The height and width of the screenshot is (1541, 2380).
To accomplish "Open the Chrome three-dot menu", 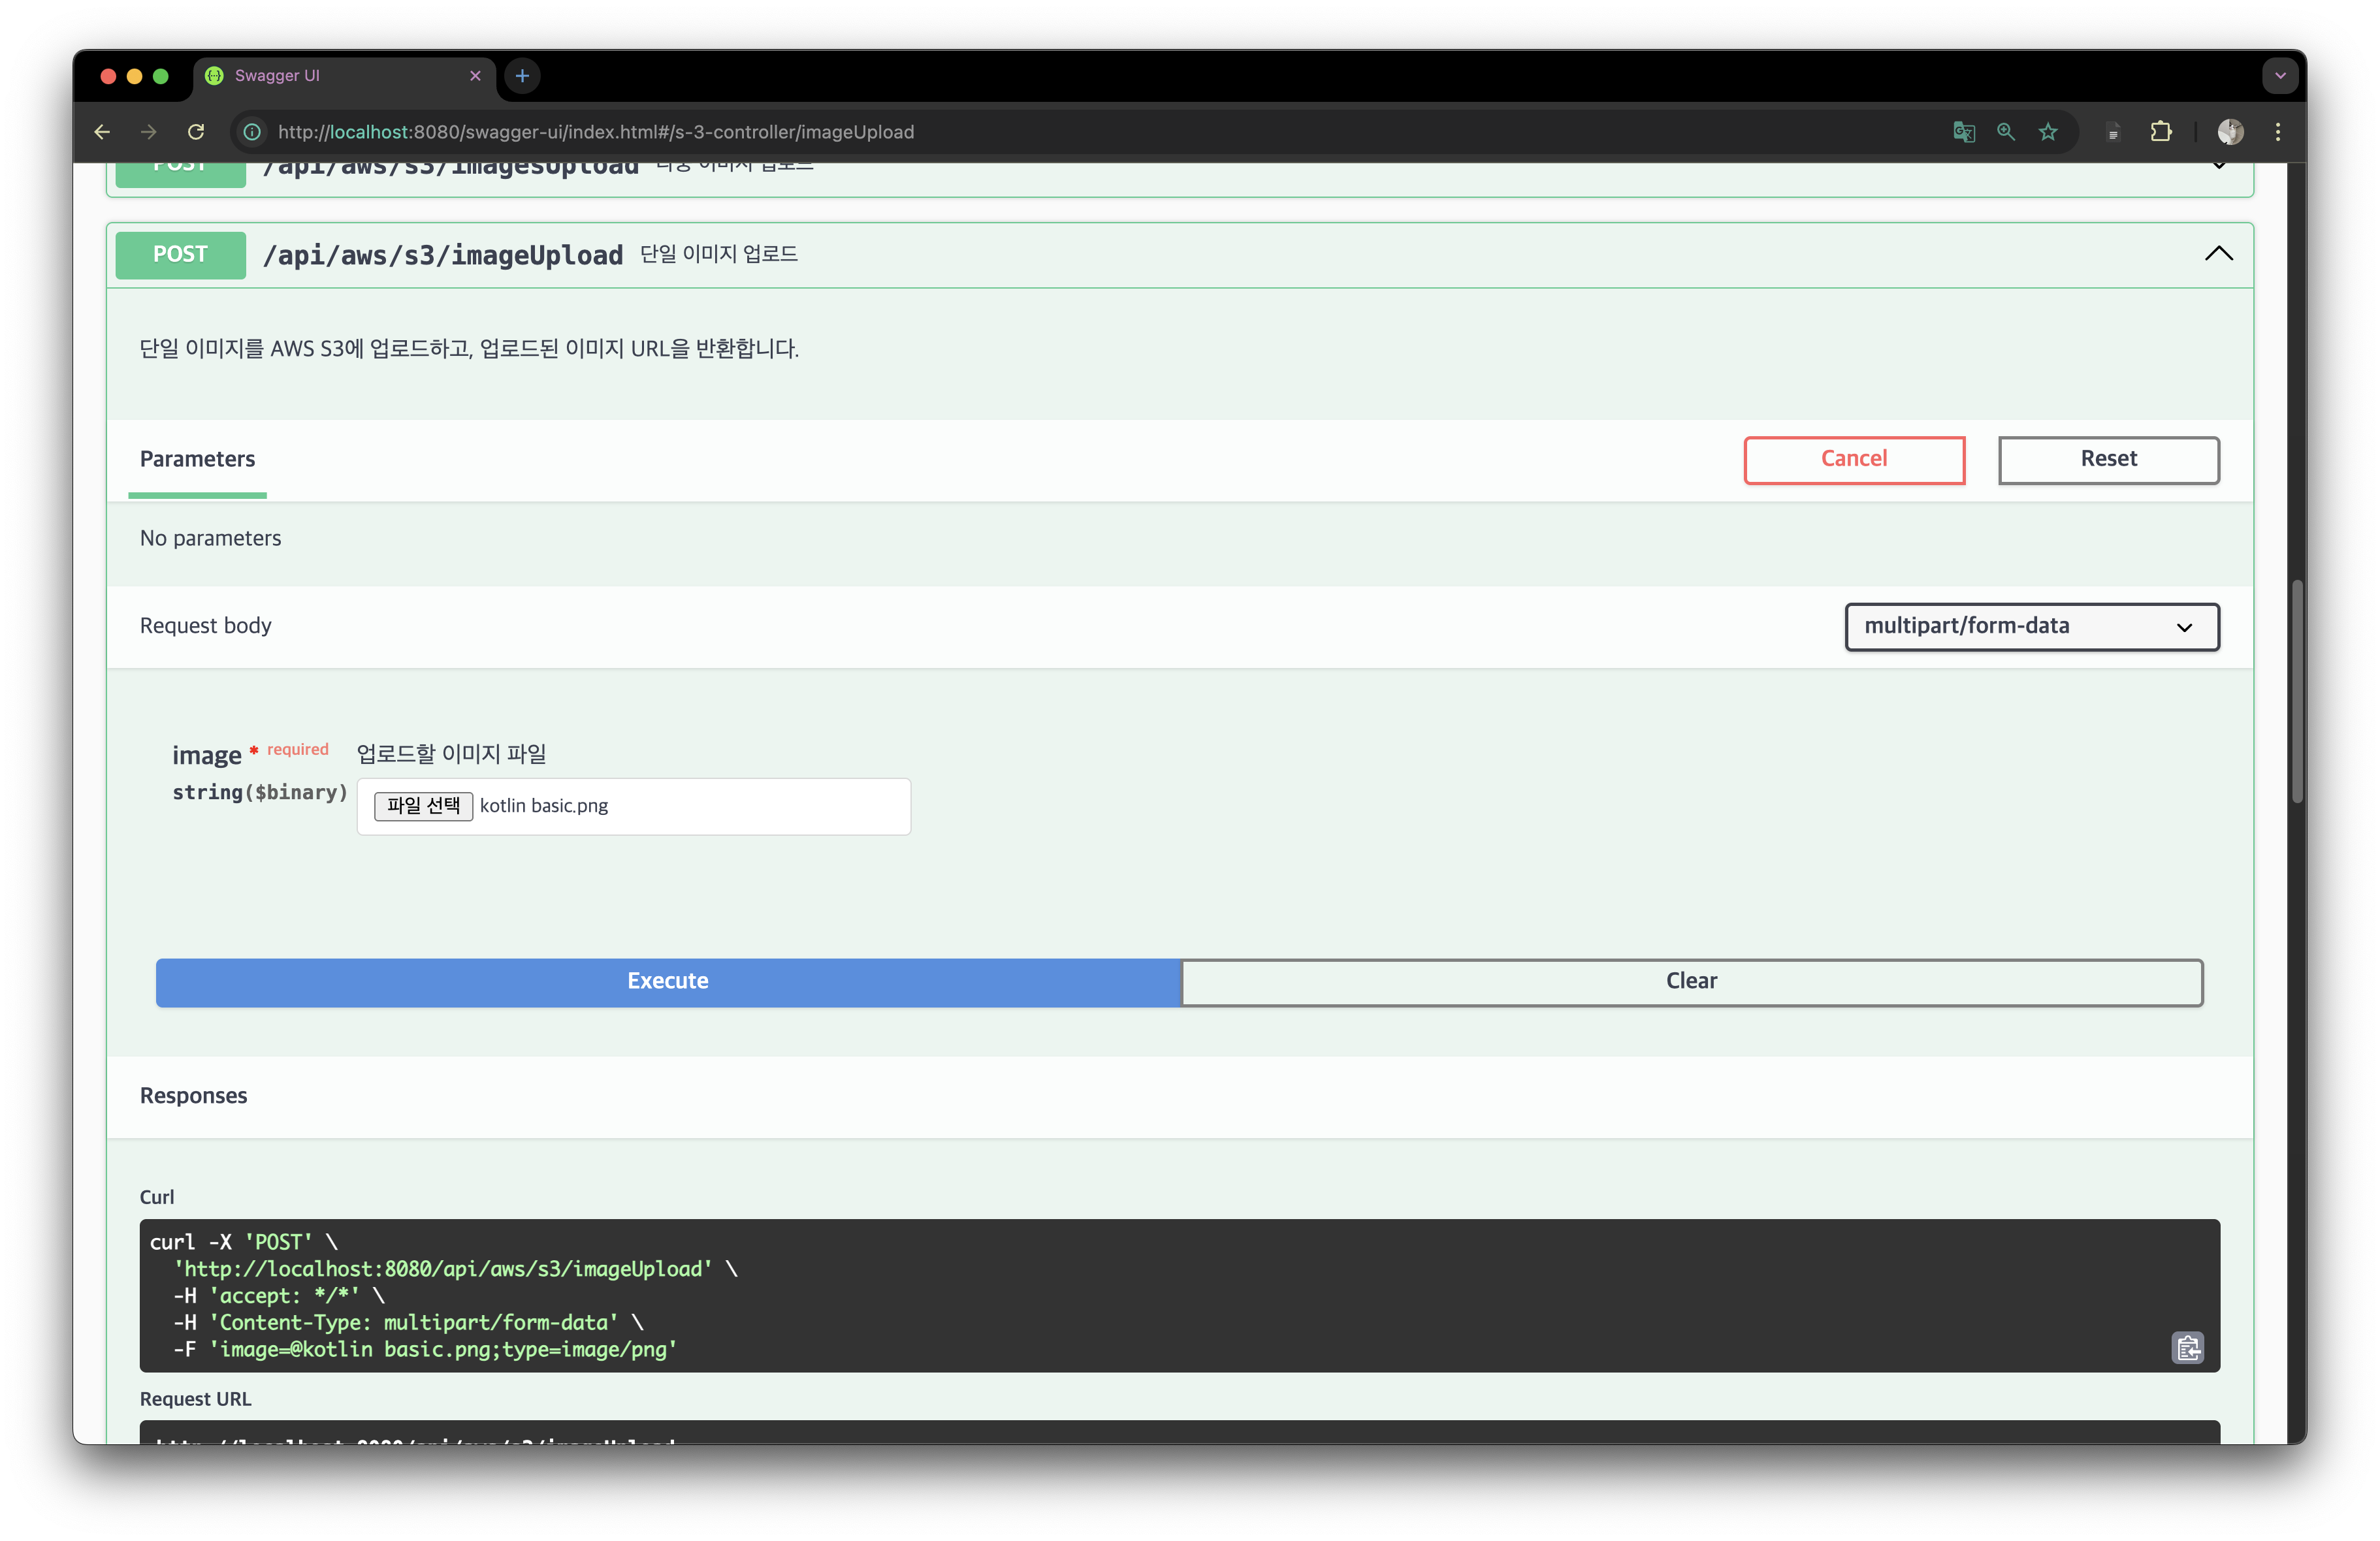I will [2277, 132].
